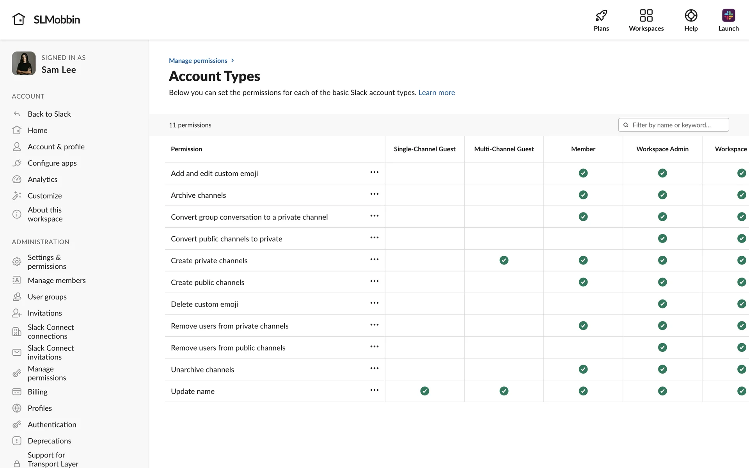
Task: Click the Billing card icon
Action: (17, 392)
